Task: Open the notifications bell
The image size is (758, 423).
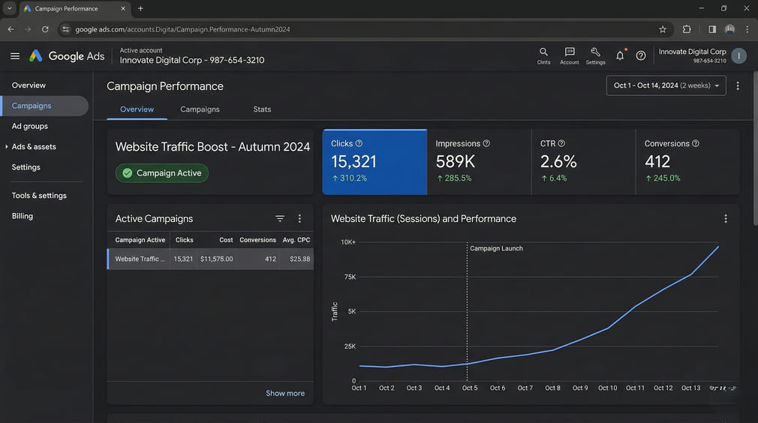Action: pos(620,55)
